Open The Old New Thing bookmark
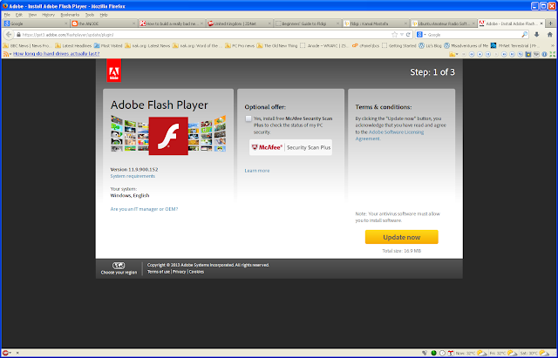This screenshot has height=358, width=558. (277, 45)
